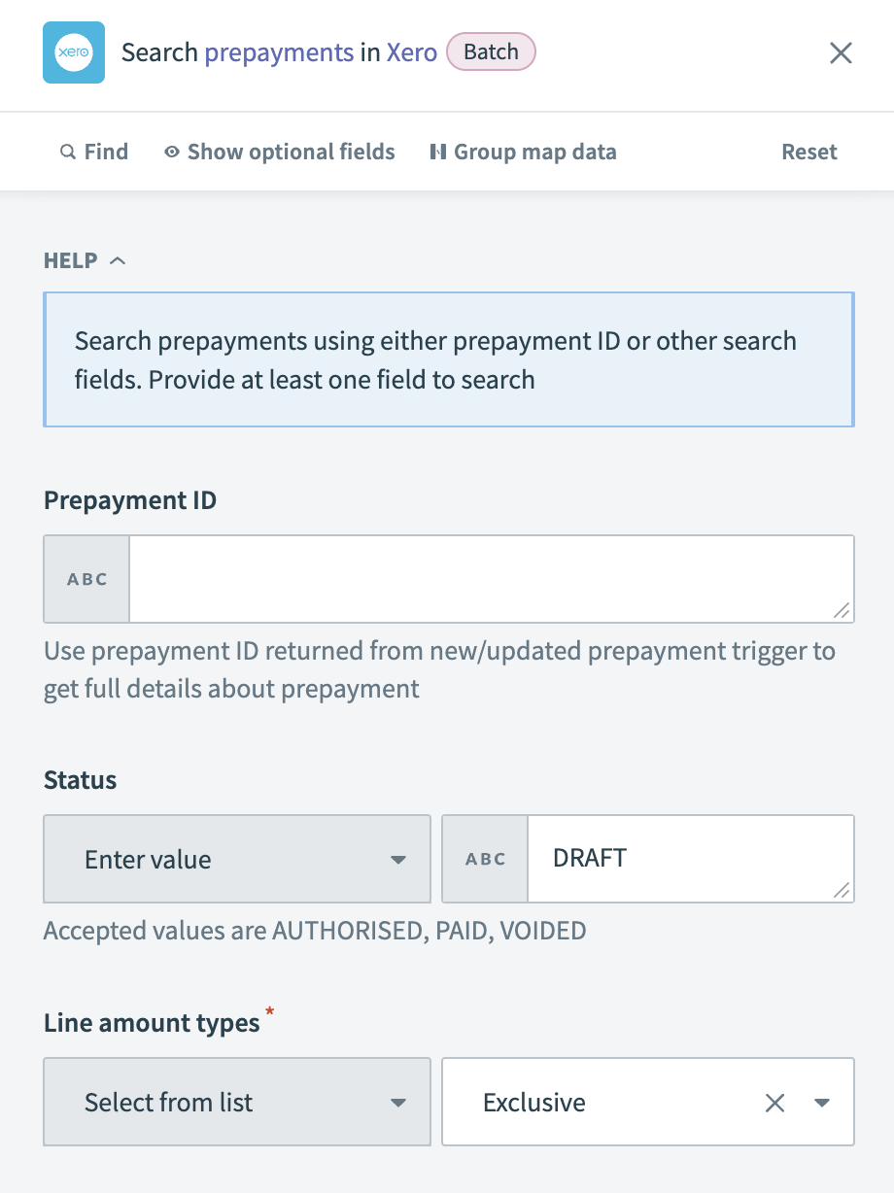Open the Enter value dropdown under Status

coord(236,859)
